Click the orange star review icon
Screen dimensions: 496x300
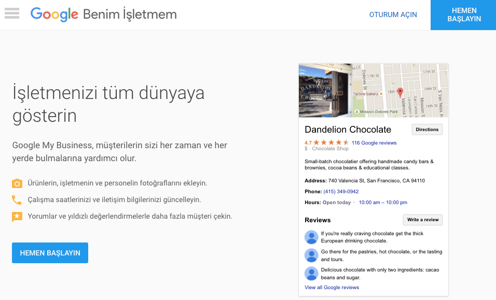(17, 217)
